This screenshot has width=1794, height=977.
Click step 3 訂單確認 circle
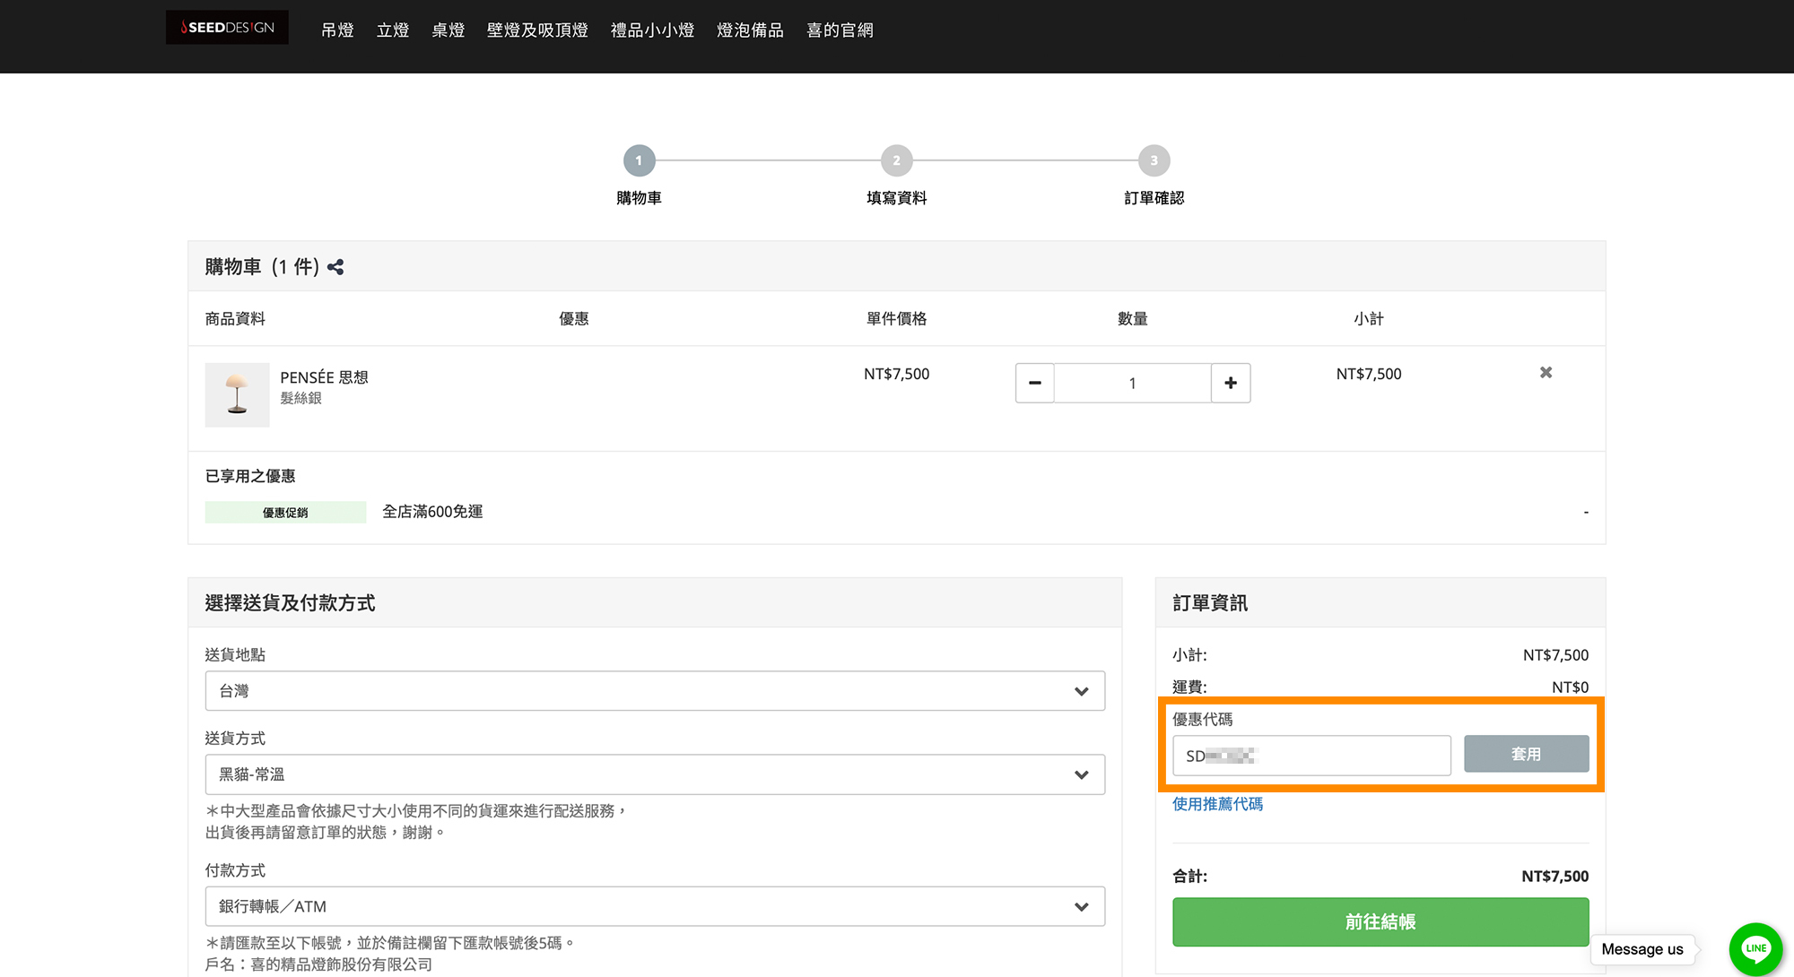point(1154,160)
